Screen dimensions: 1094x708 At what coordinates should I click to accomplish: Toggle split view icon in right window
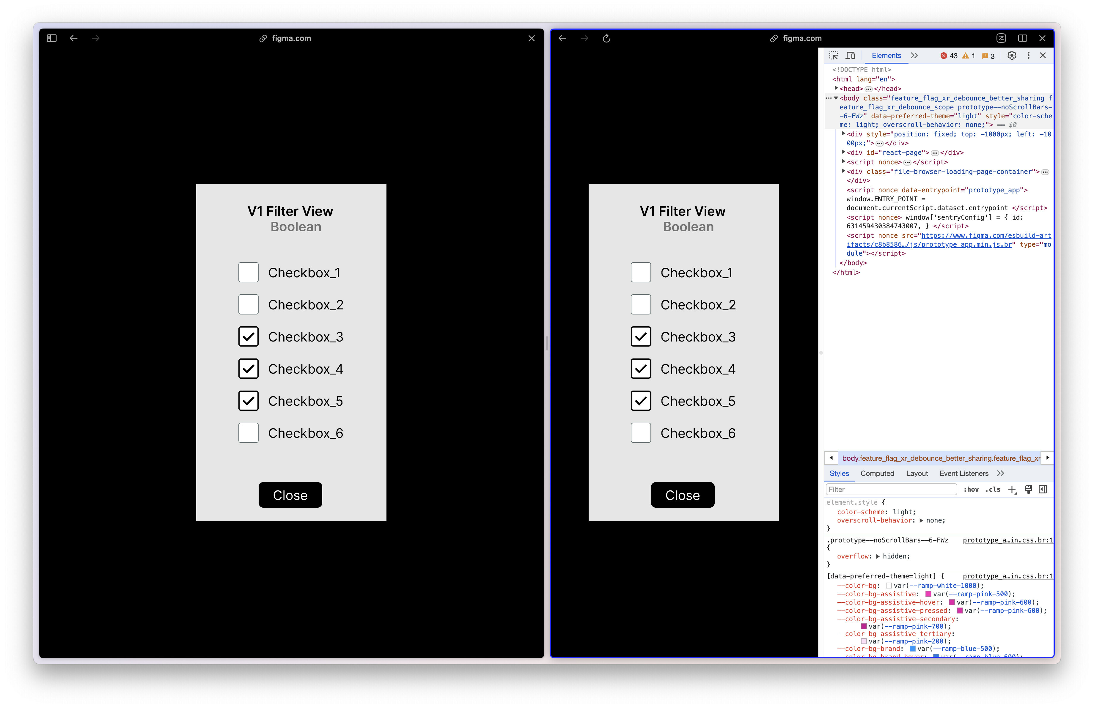[1022, 38]
